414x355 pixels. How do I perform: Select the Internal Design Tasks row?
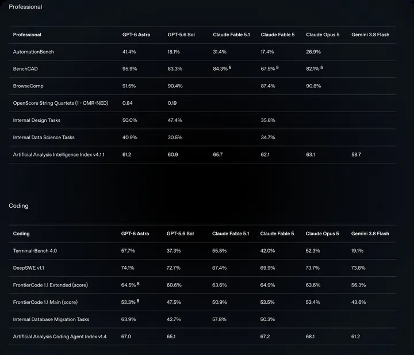point(202,120)
